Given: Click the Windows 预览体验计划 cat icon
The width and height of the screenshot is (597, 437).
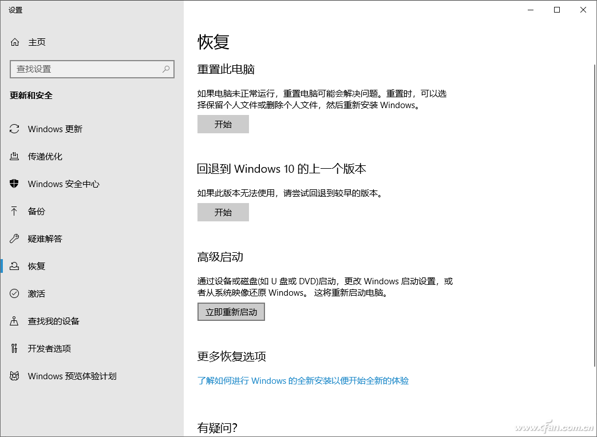Looking at the screenshot, I should tap(14, 376).
